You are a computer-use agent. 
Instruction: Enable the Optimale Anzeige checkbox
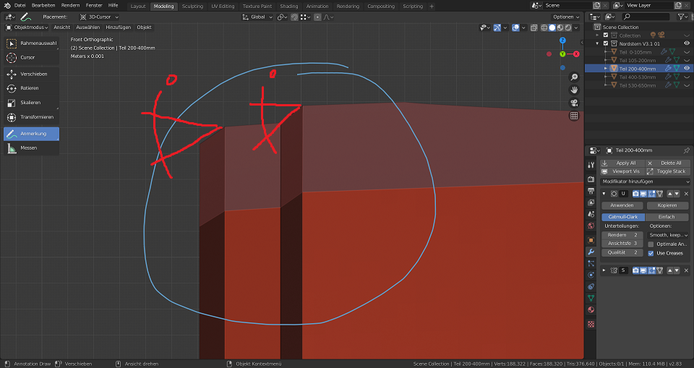(x=651, y=244)
